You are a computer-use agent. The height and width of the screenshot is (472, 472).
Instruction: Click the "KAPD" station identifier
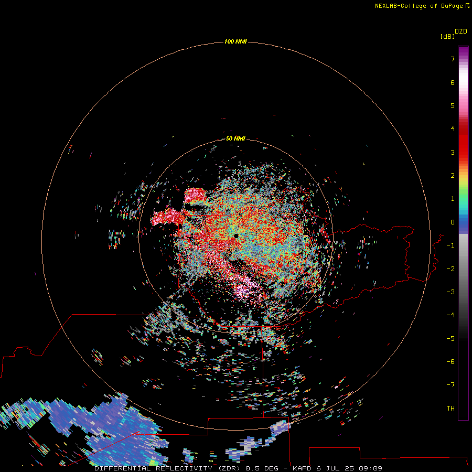(302, 468)
